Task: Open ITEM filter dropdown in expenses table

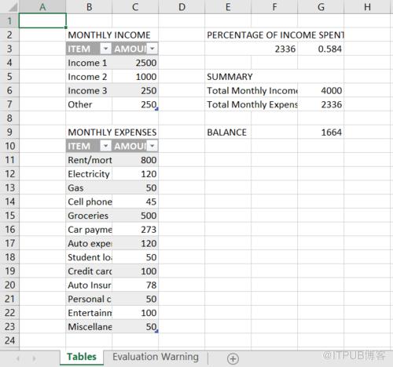Action: click(105, 146)
